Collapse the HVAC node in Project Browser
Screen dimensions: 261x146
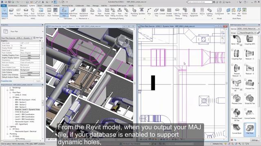point(7,90)
